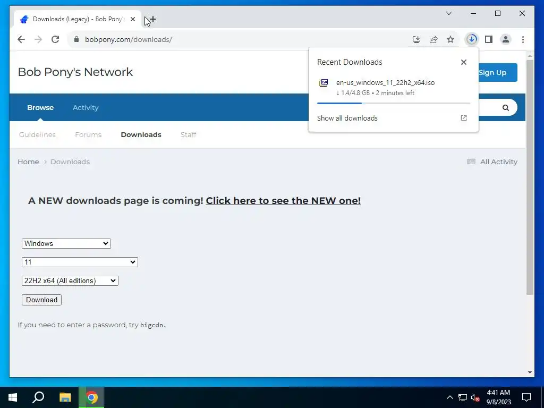Viewport: 544px width, 408px height.
Task: Open File Explorer from the taskbar
Action: pyautogui.click(x=65, y=397)
